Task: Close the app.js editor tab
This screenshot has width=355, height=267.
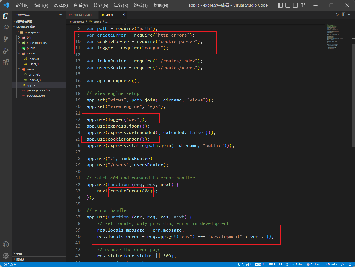Action: pos(124,14)
